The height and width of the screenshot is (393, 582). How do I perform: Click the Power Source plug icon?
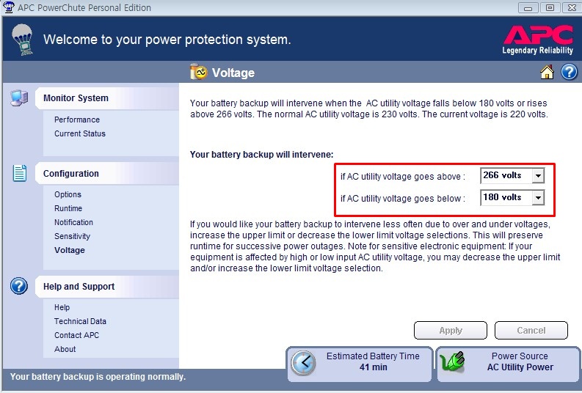452,362
